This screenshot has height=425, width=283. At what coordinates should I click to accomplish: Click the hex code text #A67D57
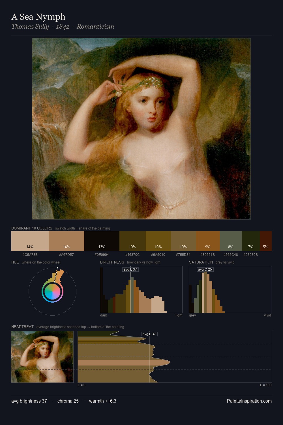point(67,255)
